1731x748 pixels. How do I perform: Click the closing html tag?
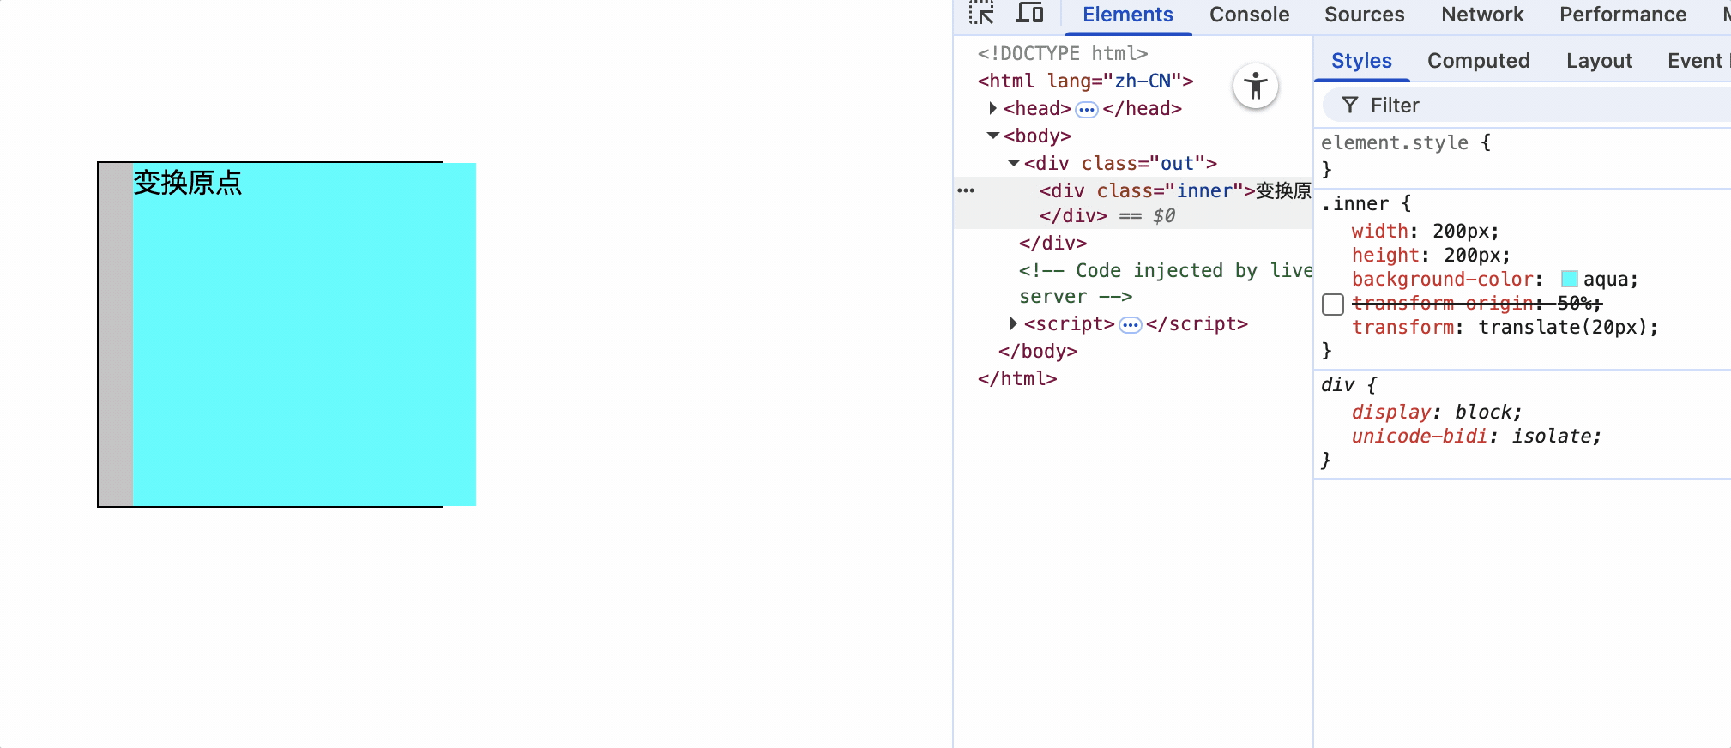tap(1017, 378)
